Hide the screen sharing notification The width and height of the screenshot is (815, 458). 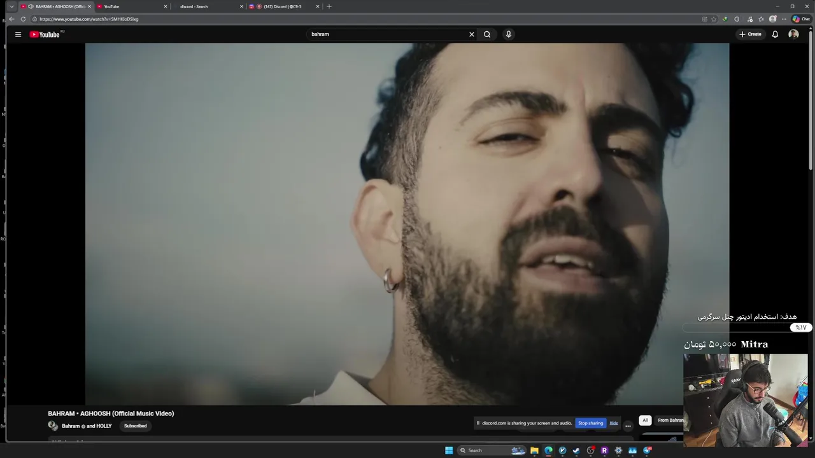[x=614, y=423]
